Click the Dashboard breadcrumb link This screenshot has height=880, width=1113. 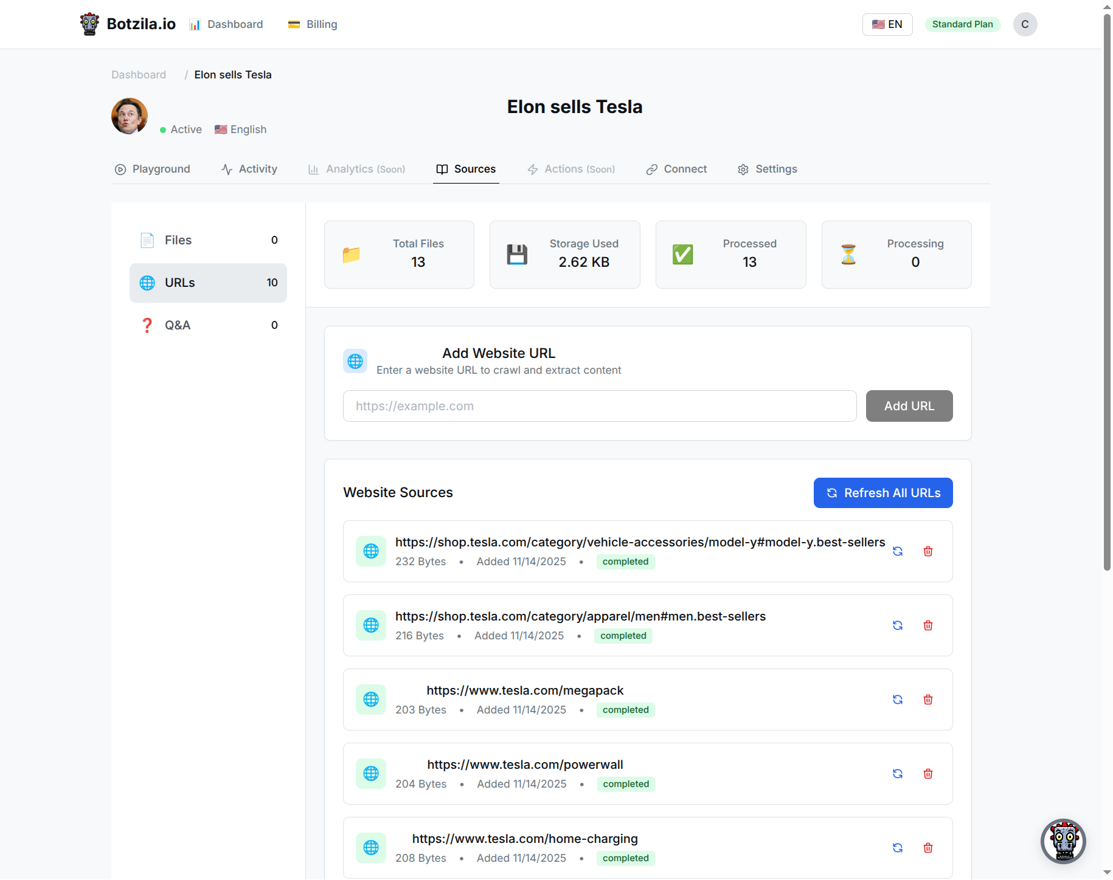coord(139,75)
